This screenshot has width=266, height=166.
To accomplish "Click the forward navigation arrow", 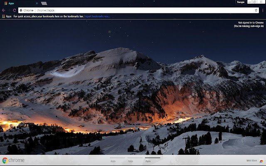I will pos(9,10).
